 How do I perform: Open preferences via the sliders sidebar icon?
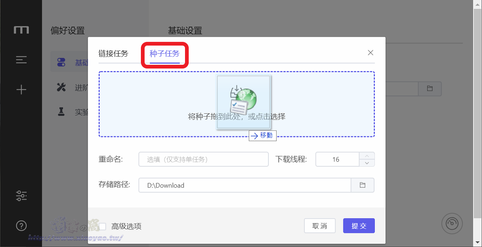pyautogui.click(x=21, y=196)
